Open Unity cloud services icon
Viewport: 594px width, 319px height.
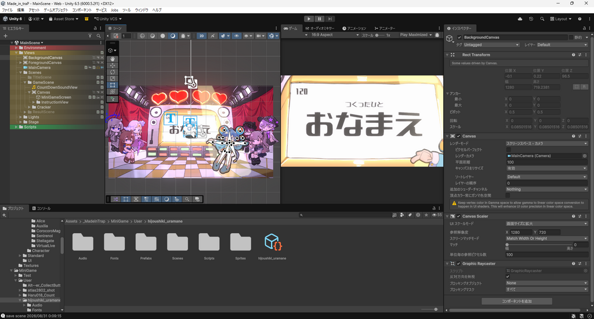pos(520,19)
